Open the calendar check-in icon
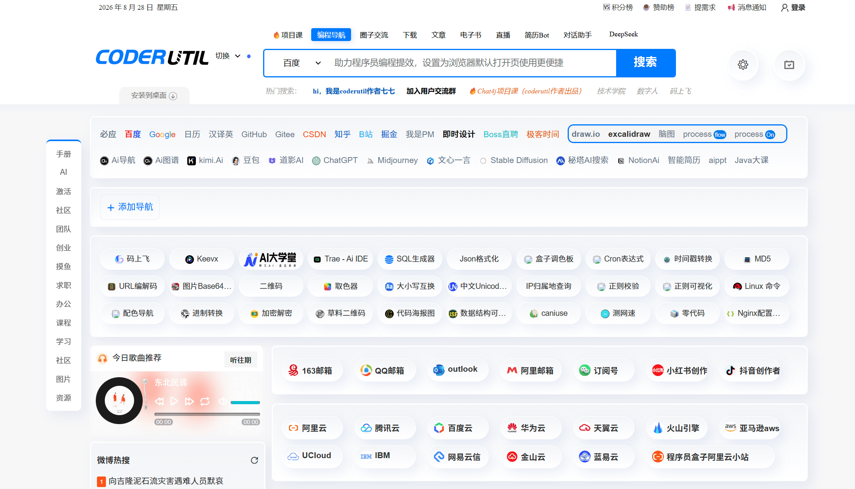855x489 pixels. click(789, 64)
